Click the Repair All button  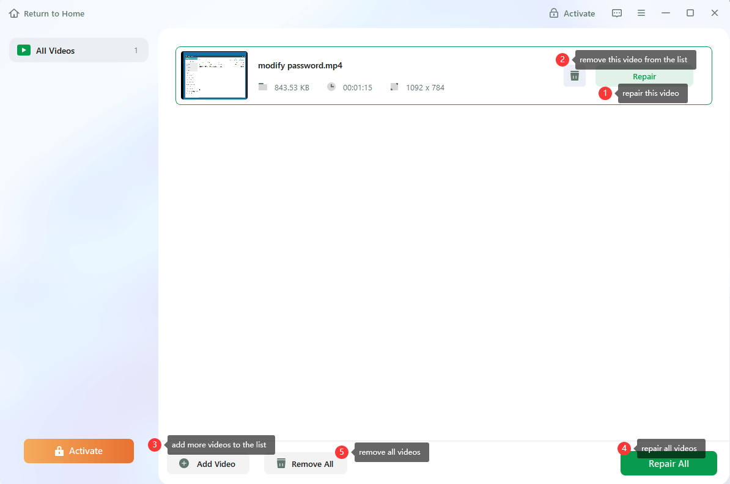coord(668,463)
